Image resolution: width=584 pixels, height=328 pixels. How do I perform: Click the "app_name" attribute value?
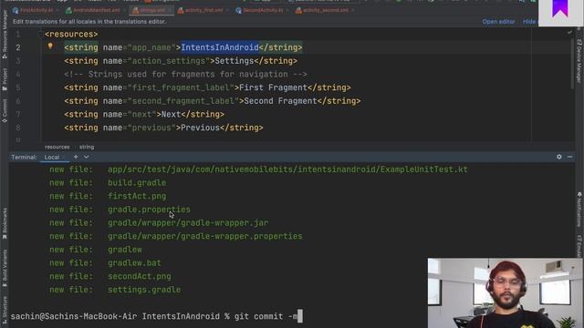[x=152, y=47]
